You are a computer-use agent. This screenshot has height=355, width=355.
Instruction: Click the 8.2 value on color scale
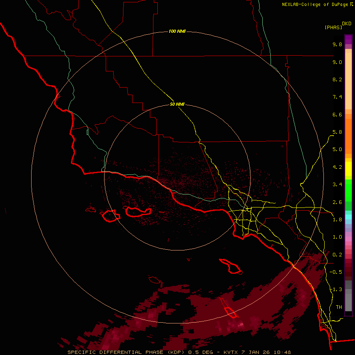click(337, 79)
